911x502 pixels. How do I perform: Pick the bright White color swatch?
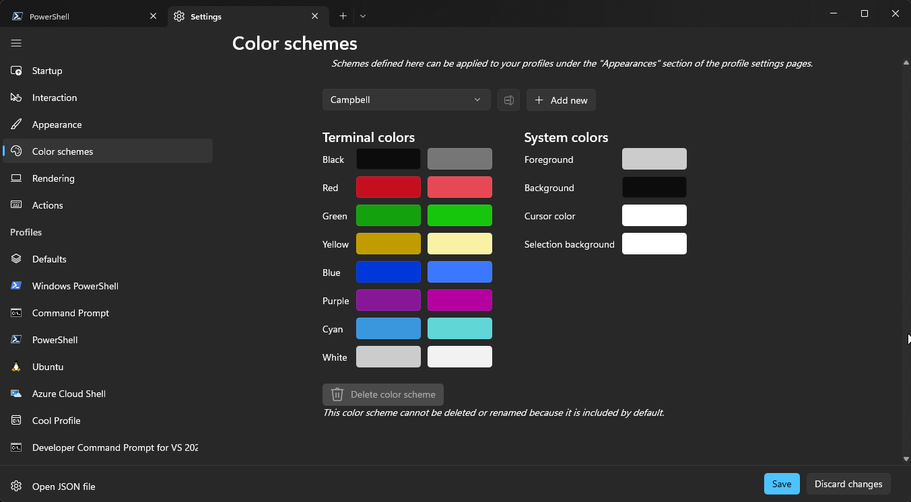tap(460, 357)
